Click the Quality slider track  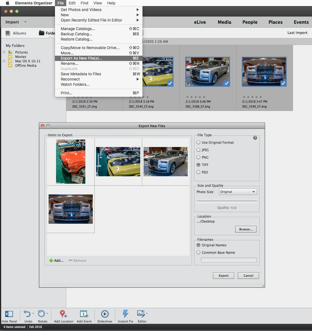tap(227, 201)
